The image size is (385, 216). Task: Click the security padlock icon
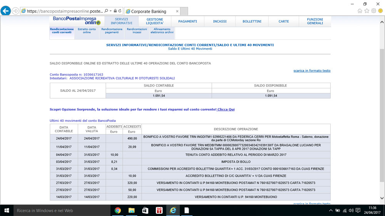coord(115,11)
